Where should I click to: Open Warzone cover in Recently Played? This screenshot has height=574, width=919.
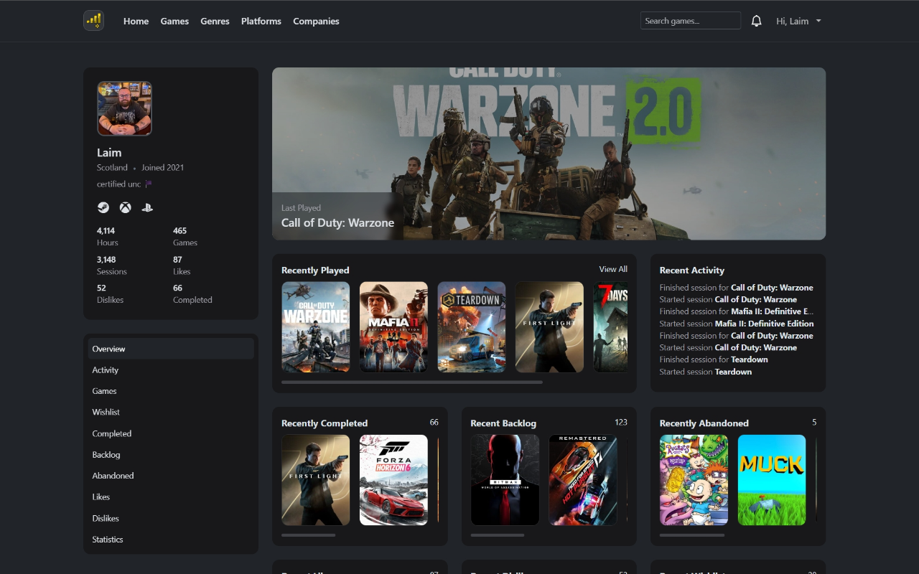[x=316, y=327]
